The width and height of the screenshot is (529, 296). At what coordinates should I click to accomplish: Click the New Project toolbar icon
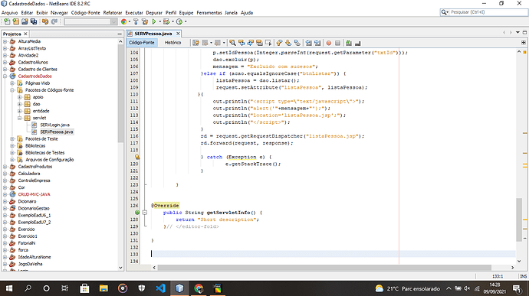coord(16,21)
